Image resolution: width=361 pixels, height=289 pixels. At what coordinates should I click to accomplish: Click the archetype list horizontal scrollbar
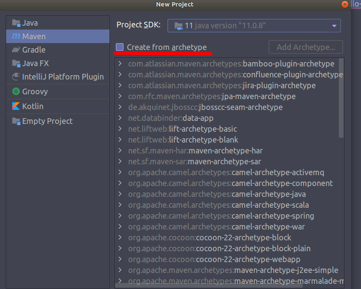(x=209, y=286)
